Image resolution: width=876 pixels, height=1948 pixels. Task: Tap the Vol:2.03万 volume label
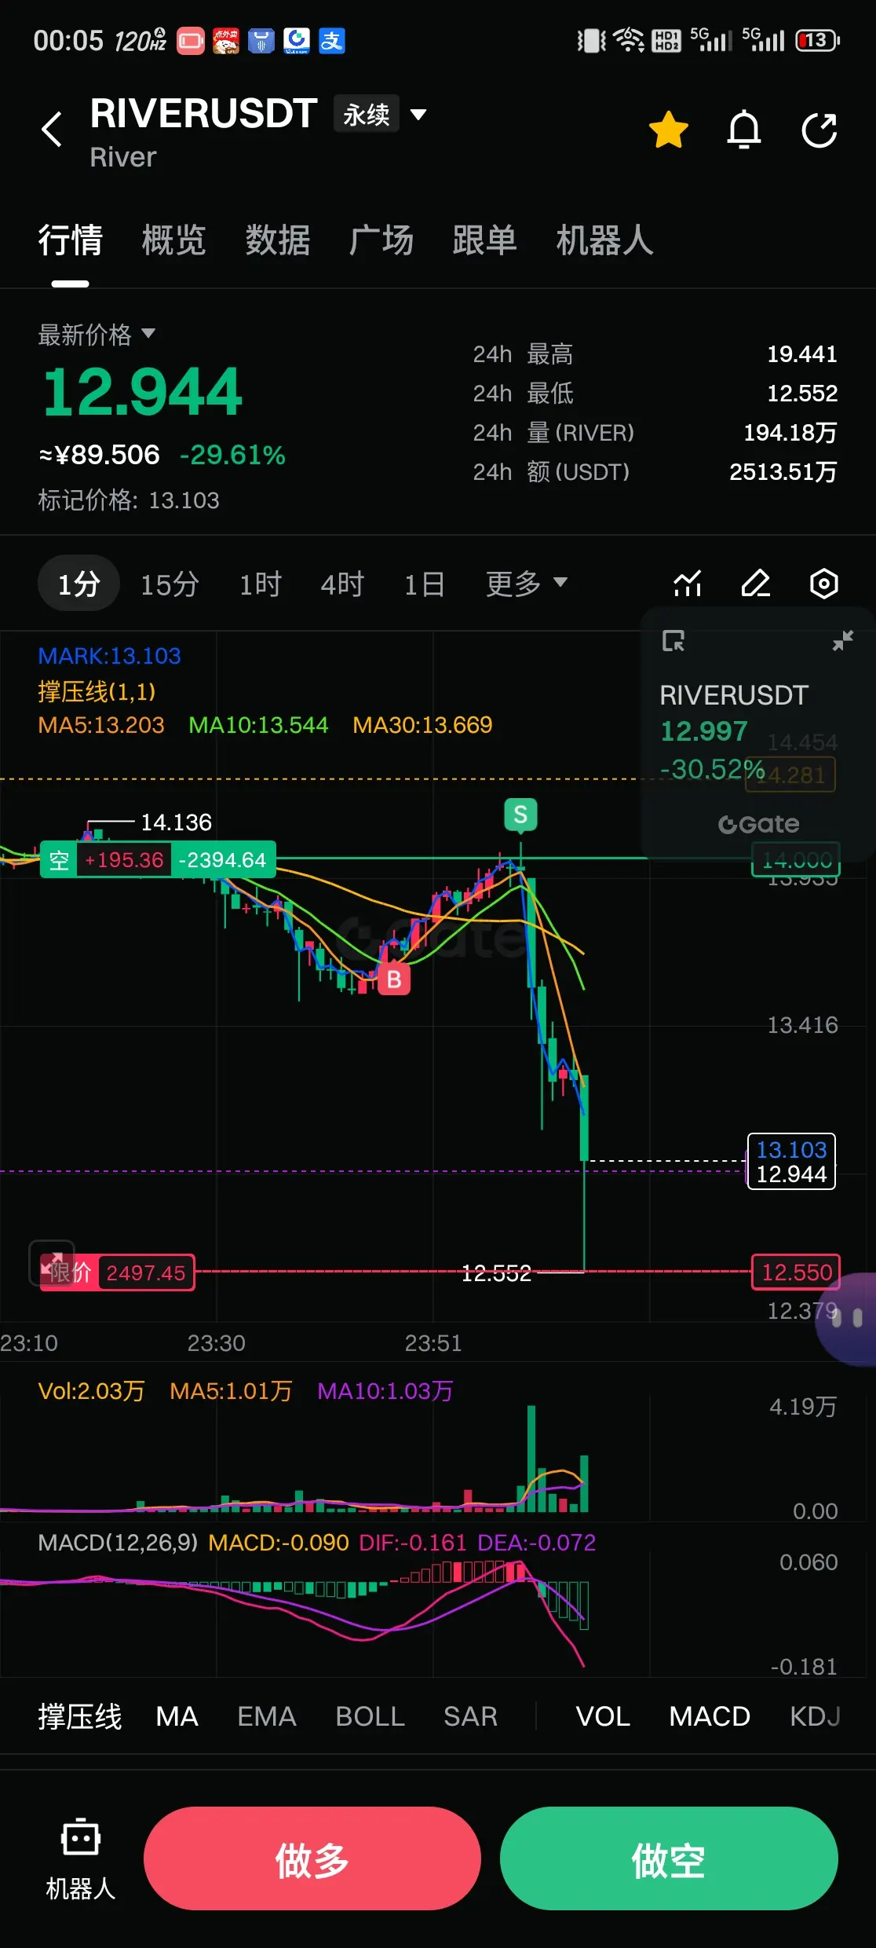point(91,1391)
